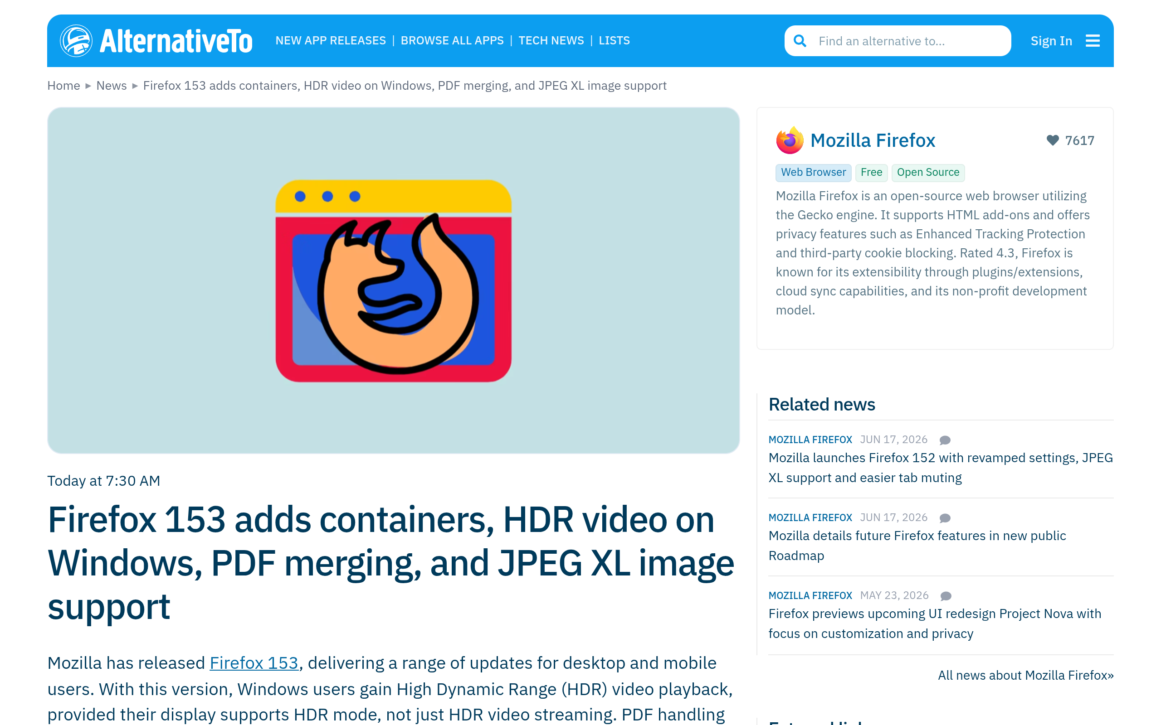Viewport: 1161px width, 725px height.
Task: Open All news about Mozilla Firefox link
Action: coord(1026,675)
